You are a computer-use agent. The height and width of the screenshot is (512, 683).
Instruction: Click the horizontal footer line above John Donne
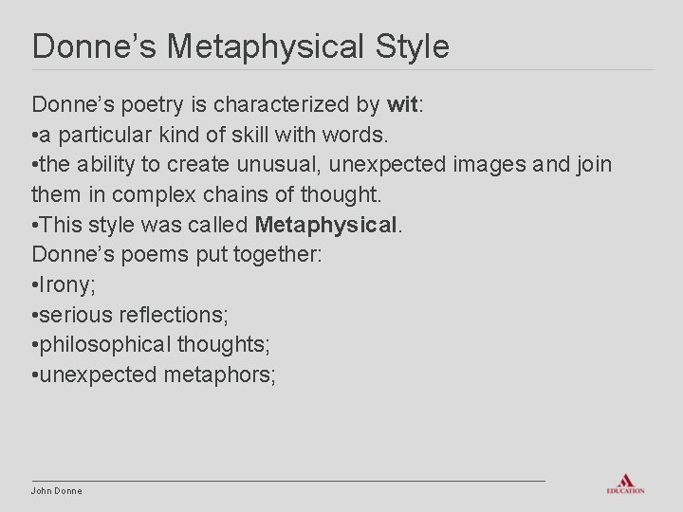pyautogui.click(x=288, y=481)
